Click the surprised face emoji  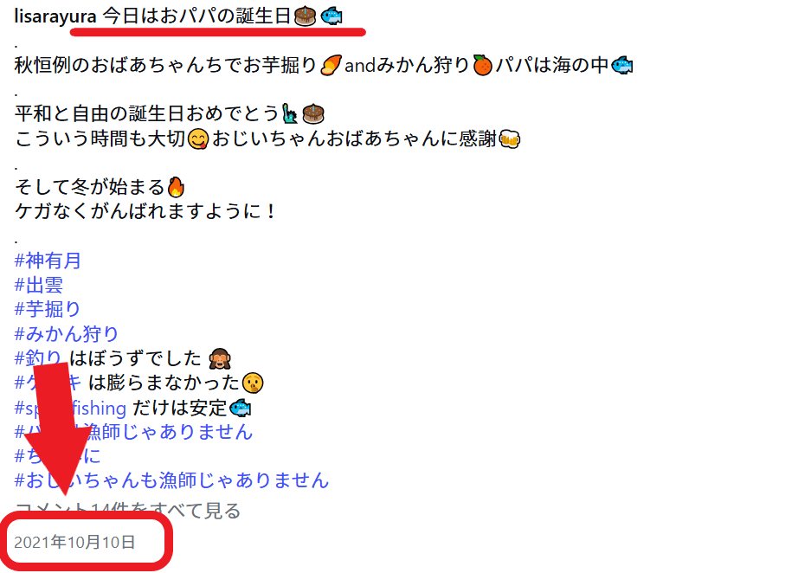coord(253,383)
